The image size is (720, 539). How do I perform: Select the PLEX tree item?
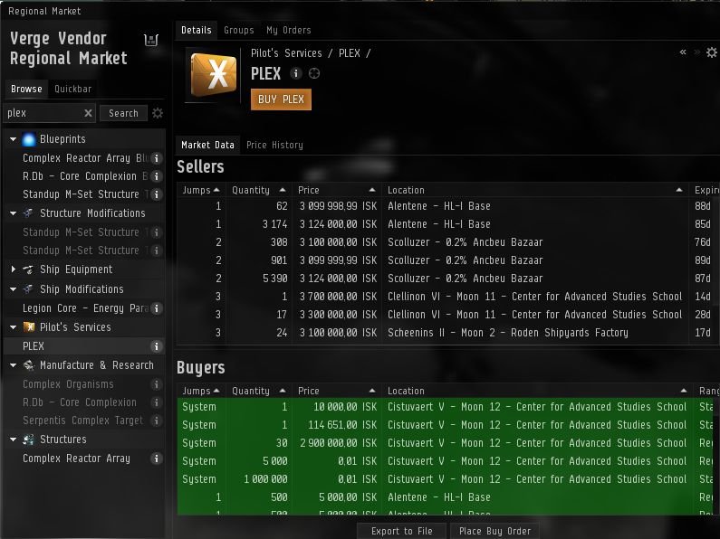click(x=83, y=346)
